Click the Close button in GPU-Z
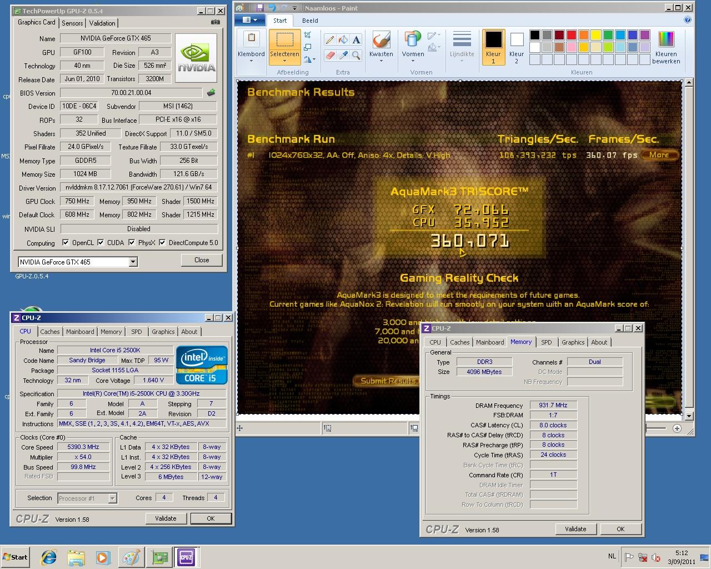This screenshot has height=569, width=711. click(202, 260)
